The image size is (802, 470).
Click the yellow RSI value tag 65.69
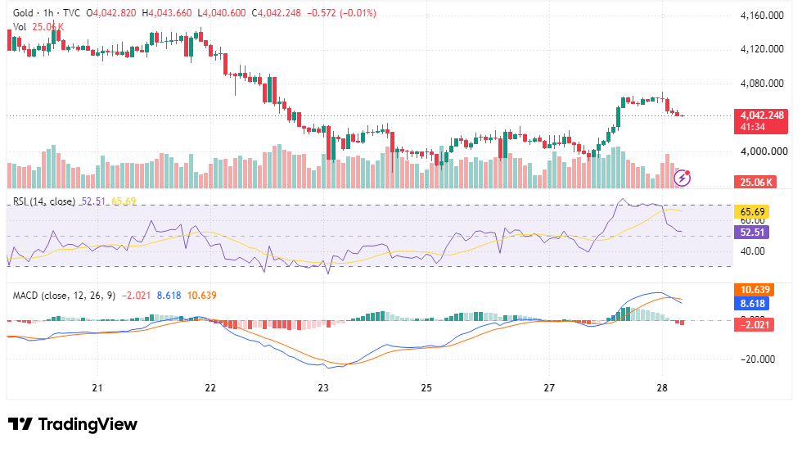click(x=752, y=212)
